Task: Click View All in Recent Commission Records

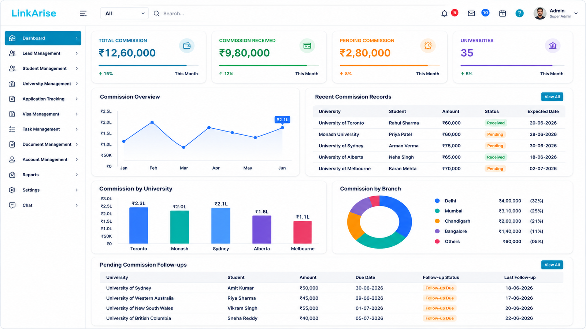Action: pos(552,97)
